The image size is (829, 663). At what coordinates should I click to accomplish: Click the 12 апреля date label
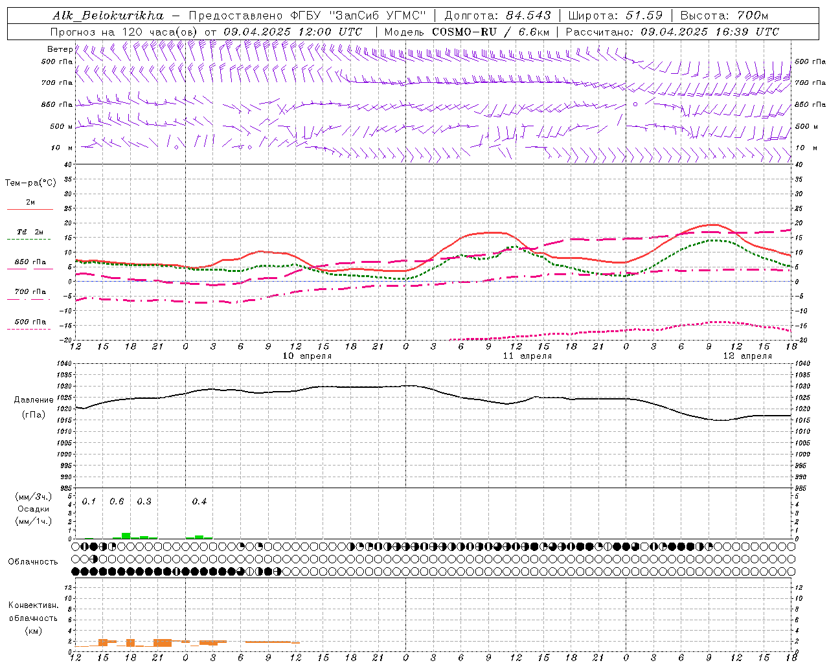[747, 356]
